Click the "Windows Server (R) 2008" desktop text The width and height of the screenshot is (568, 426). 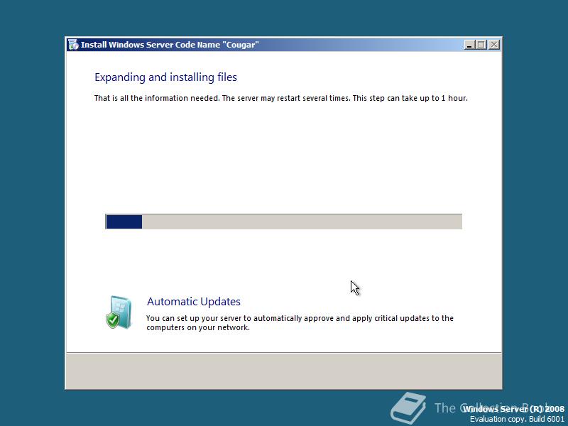pyautogui.click(x=513, y=409)
